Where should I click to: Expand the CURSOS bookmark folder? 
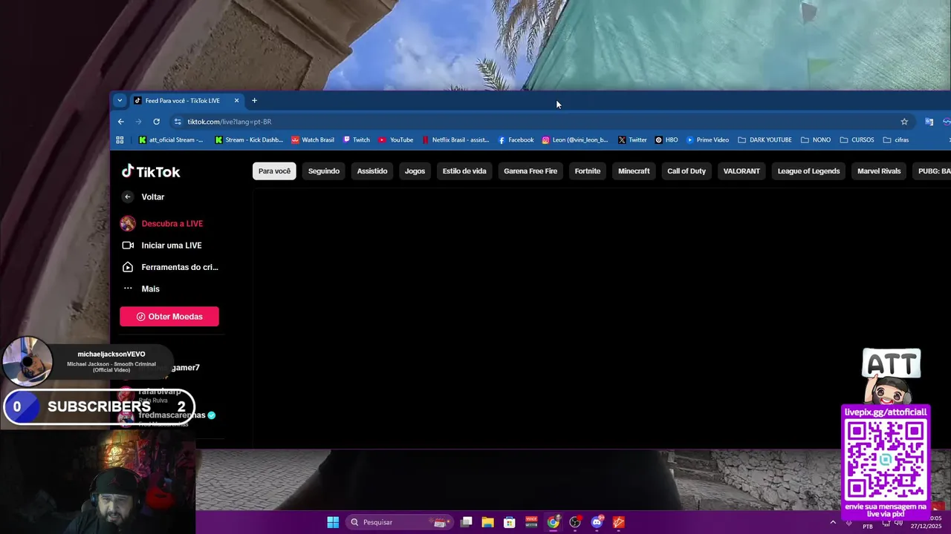point(857,140)
